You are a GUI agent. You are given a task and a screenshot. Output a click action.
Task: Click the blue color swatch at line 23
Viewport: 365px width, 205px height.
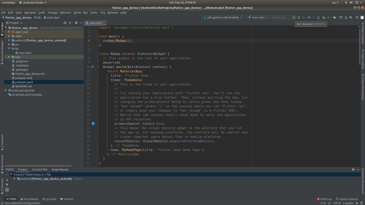tap(93, 124)
